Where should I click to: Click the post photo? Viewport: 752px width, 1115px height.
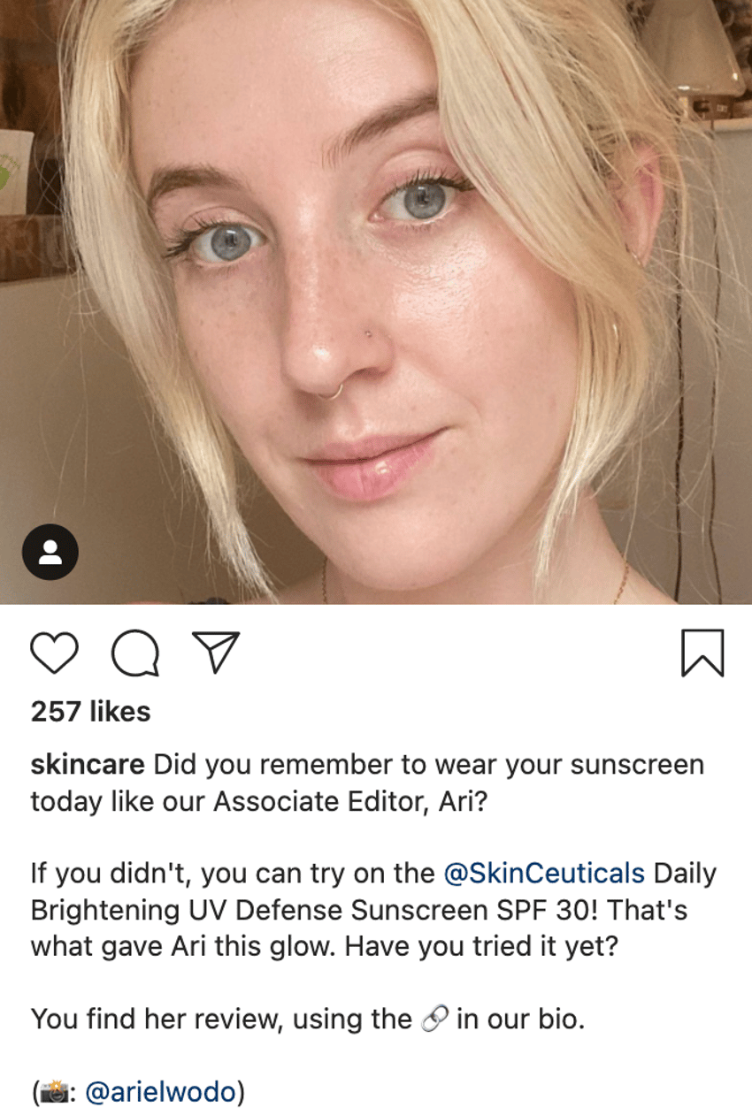pos(376,302)
